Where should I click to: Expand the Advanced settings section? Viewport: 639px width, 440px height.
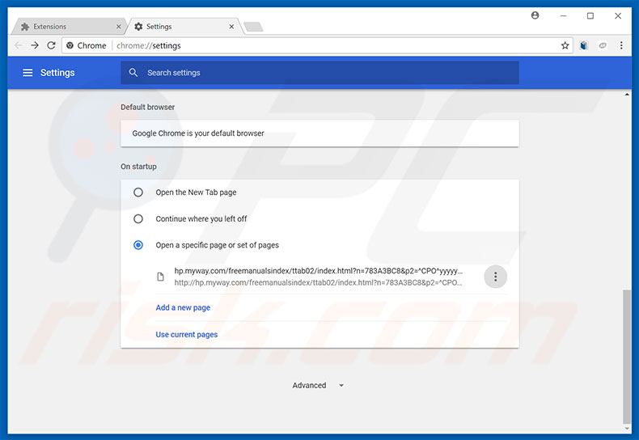(318, 386)
